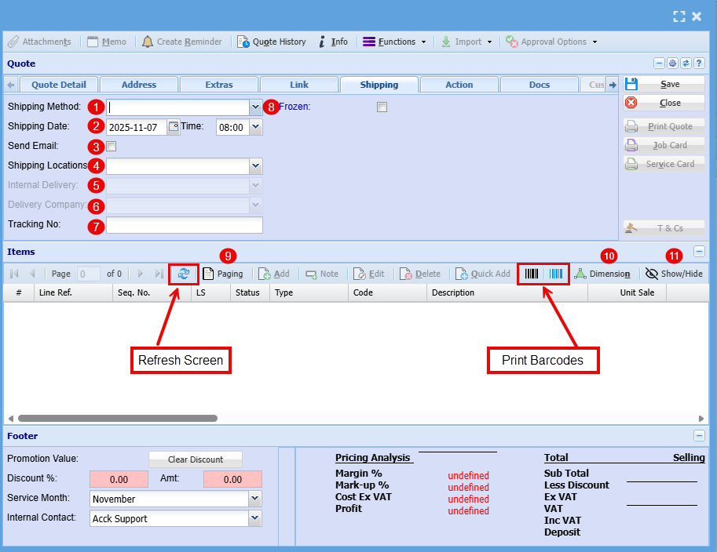Open the Link tab
The width and height of the screenshot is (717, 552).
click(299, 85)
